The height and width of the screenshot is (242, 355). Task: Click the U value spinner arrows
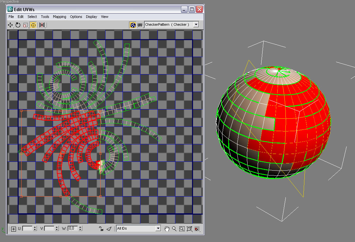pyautogui.click(x=35, y=229)
